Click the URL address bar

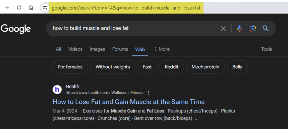coord(126,8)
